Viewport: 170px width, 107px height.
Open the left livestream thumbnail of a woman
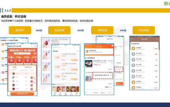[59, 89]
